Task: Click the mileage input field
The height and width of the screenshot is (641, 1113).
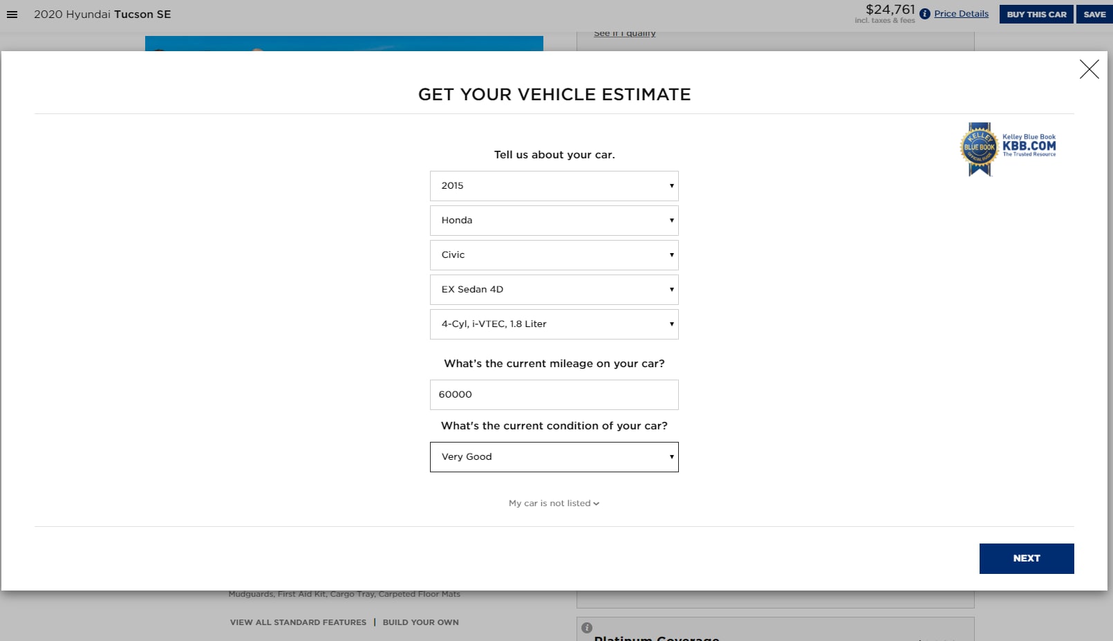Action: (554, 395)
